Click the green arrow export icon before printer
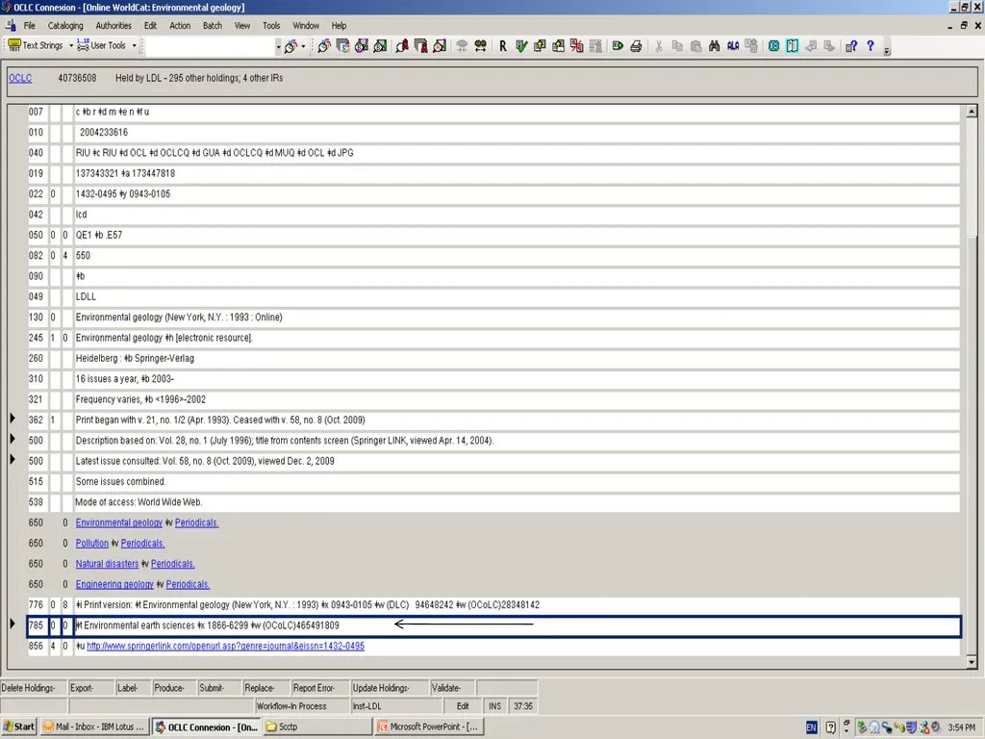 [618, 46]
